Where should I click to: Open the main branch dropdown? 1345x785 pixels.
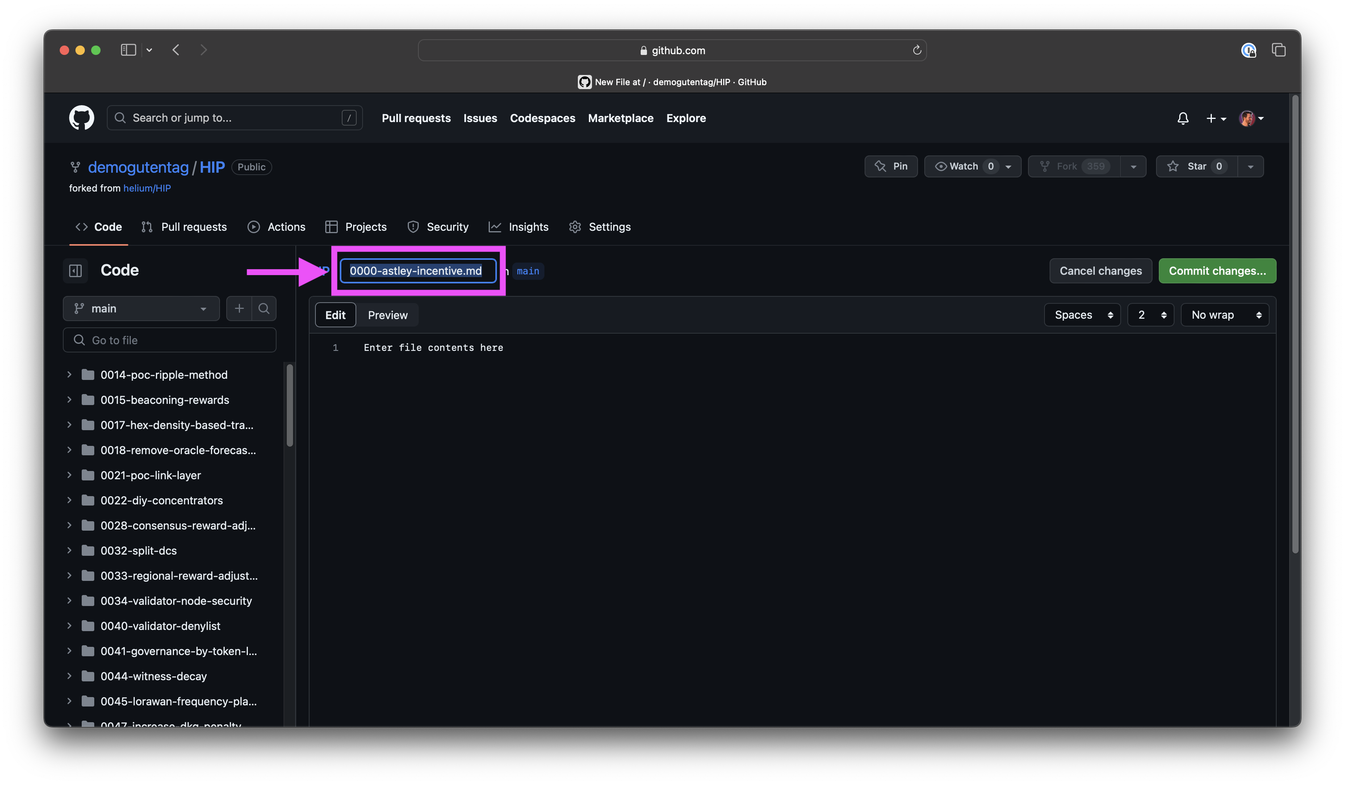tap(141, 309)
